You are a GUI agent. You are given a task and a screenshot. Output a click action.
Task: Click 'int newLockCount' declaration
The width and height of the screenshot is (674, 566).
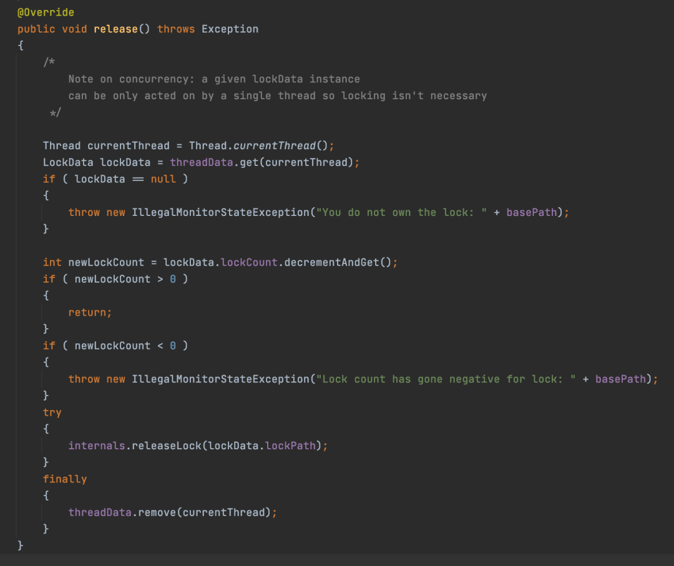(93, 262)
